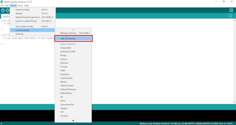Click the Arduino app icon in title bar
This screenshot has width=236, height=125.
pyautogui.click(x=2, y=2)
